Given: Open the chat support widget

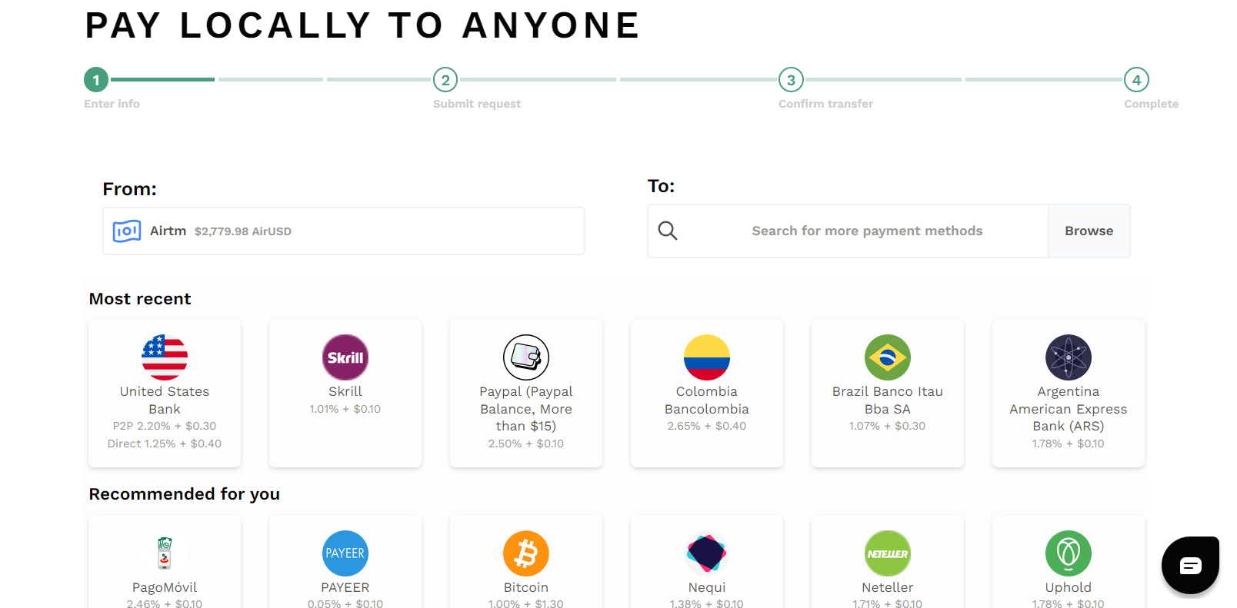Looking at the screenshot, I should [1190, 565].
